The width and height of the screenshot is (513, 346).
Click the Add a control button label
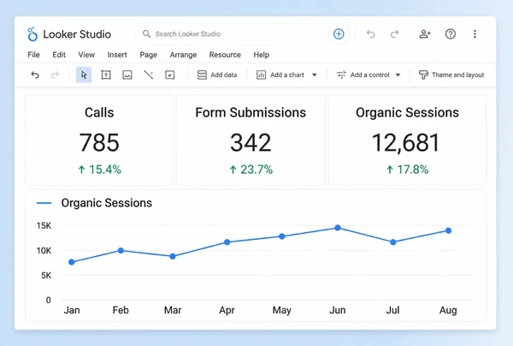click(x=369, y=75)
